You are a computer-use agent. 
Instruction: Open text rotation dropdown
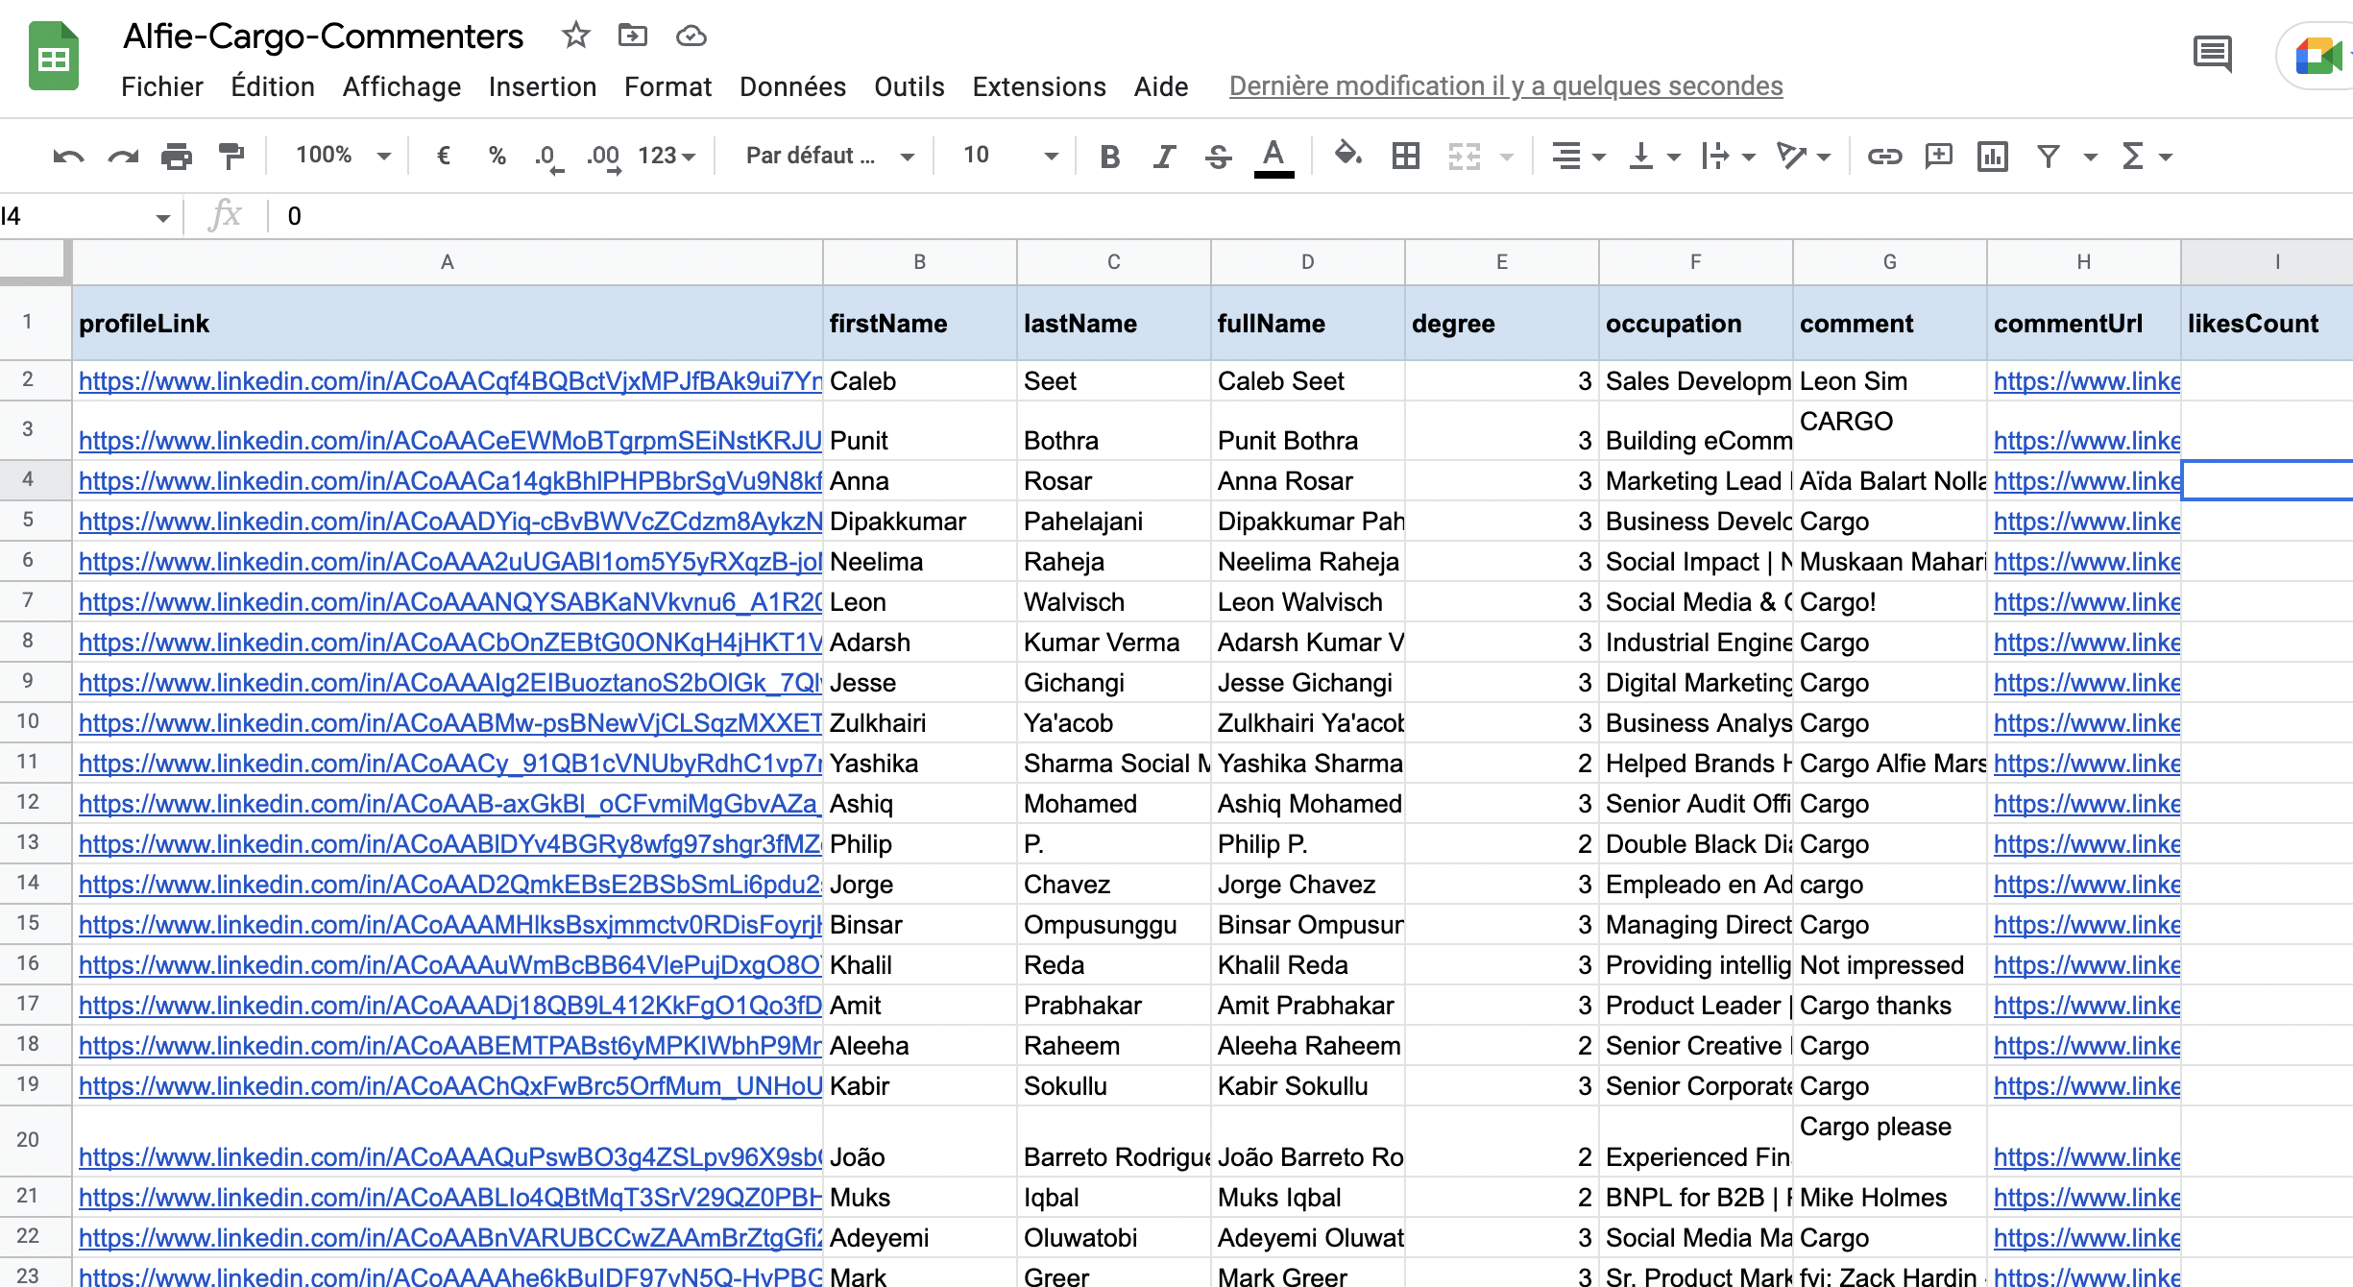(x=1804, y=156)
